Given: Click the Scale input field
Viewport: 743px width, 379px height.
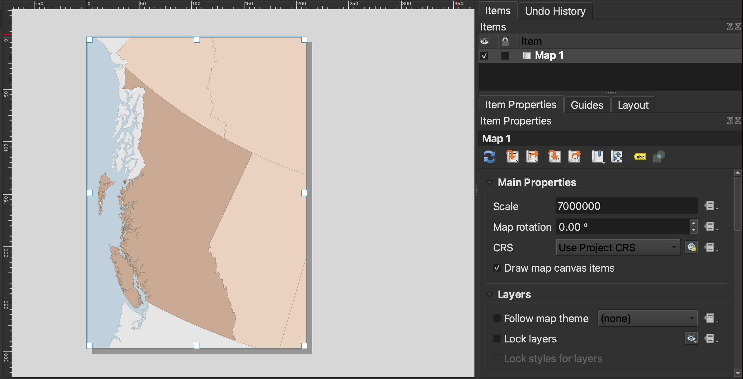Looking at the screenshot, I should 626,206.
